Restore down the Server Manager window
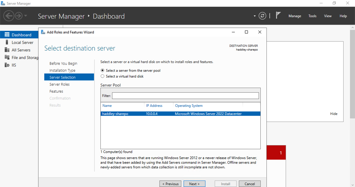The width and height of the screenshot is (355, 187). click(334, 3)
